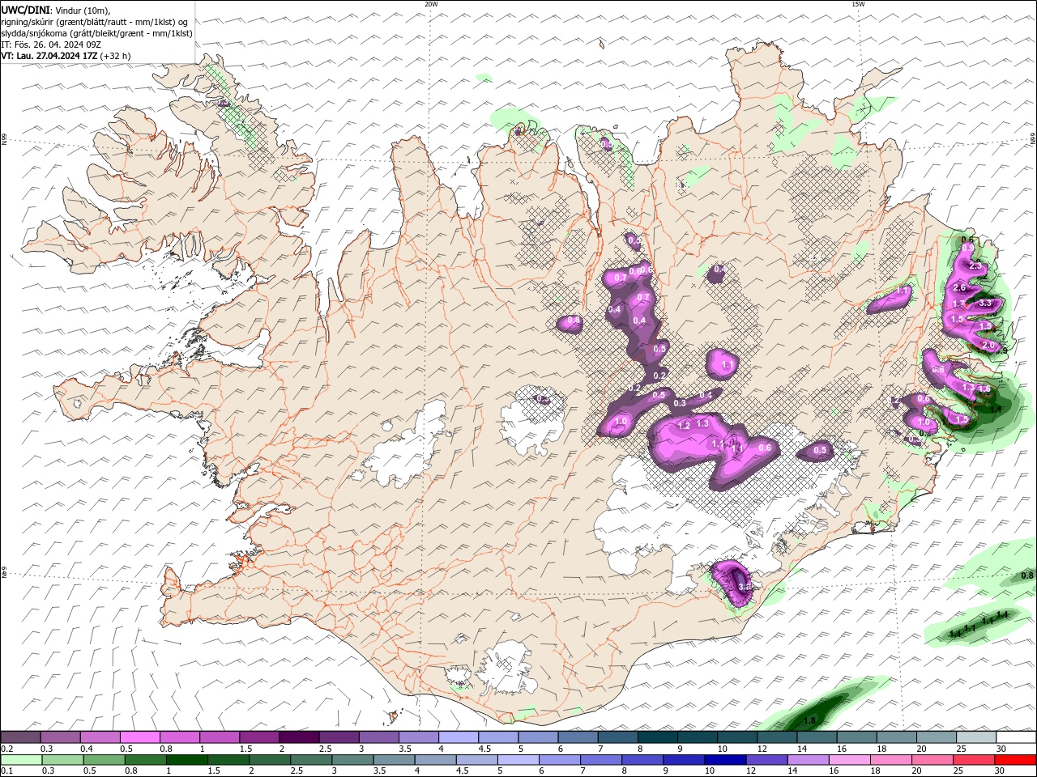Click the 0.2 swatch in snow legend row
Viewport: 1037px width, 777px height.
click(x=21, y=737)
